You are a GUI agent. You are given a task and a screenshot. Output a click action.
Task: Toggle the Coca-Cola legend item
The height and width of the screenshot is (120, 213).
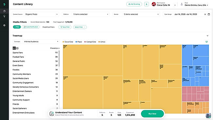click(x=68, y=42)
